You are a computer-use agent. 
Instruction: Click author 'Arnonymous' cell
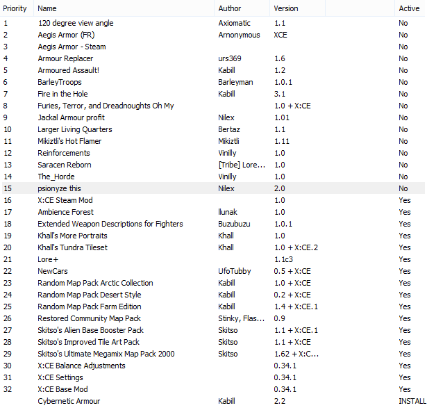click(239, 35)
